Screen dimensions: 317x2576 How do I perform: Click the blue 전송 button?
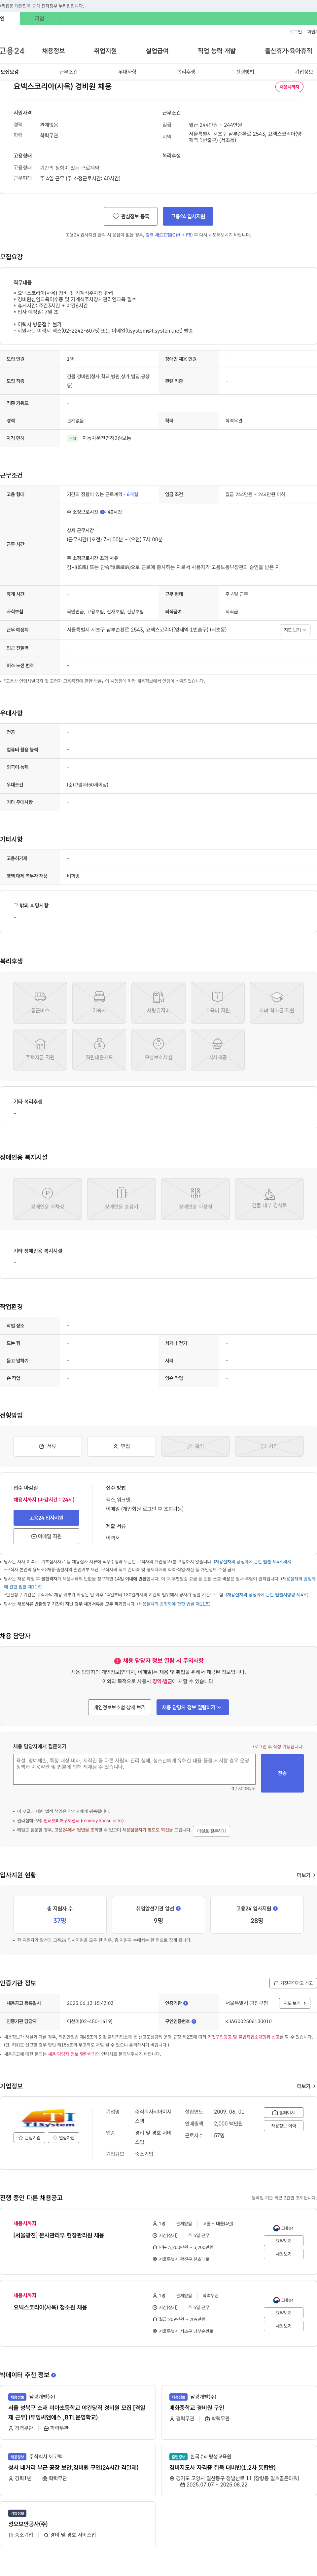point(282,1773)
